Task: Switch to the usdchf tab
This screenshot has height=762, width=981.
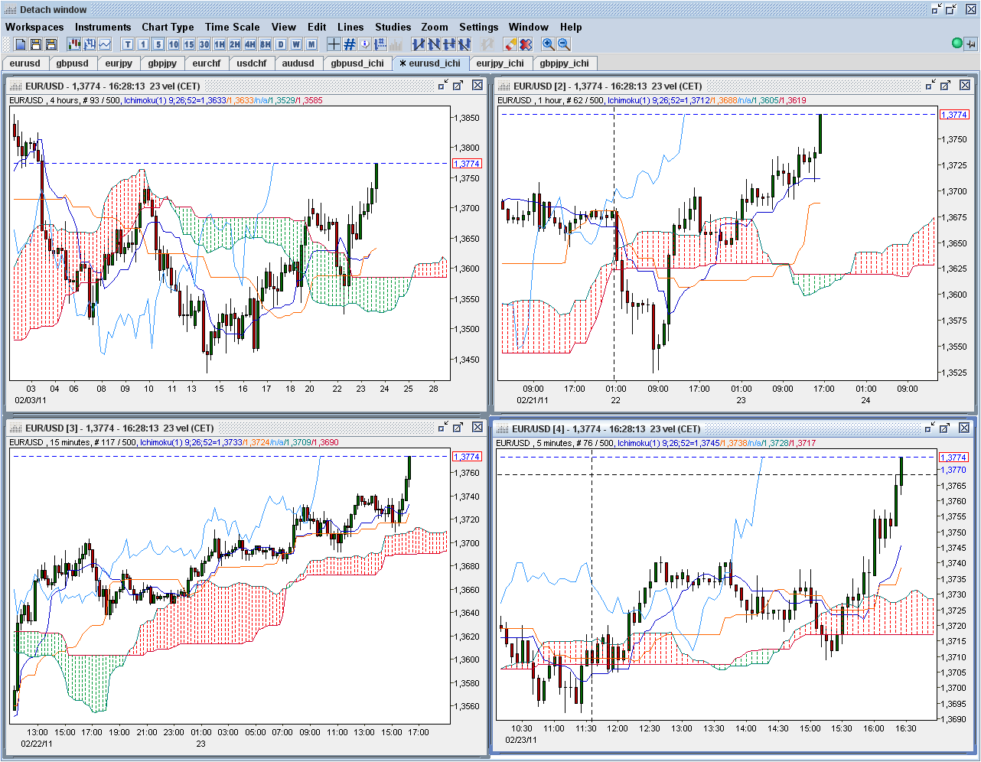Action: click(252, 63)
